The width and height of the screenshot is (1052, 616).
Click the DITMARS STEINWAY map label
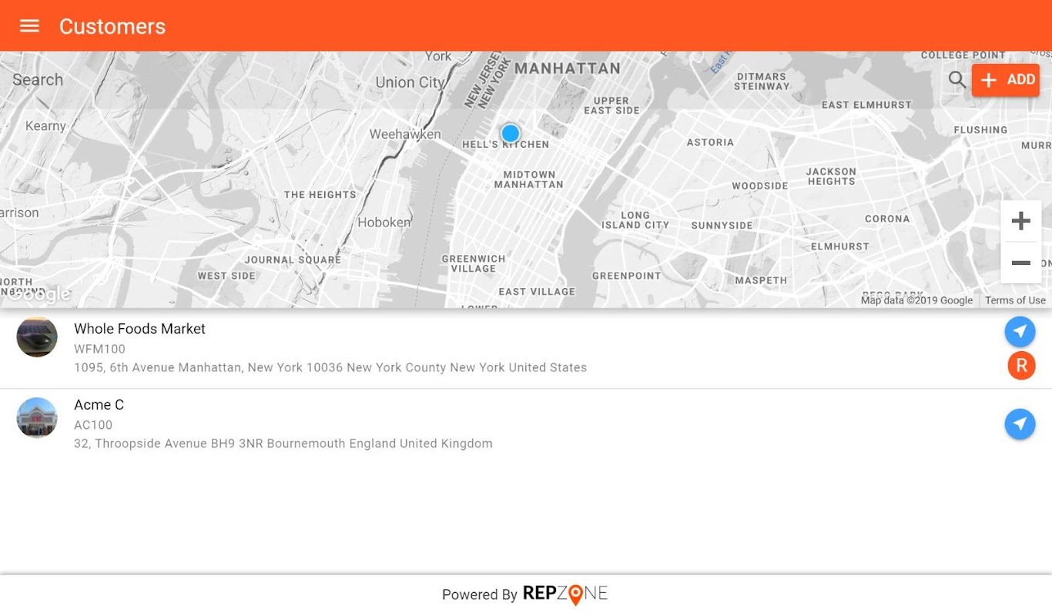coord(762,82)
